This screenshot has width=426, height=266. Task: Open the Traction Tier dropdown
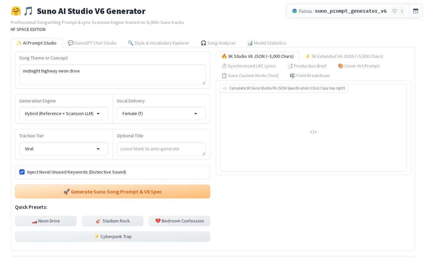[x=64, y=149]
